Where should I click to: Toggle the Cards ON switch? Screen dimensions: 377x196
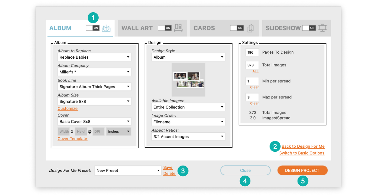[237, 28]
